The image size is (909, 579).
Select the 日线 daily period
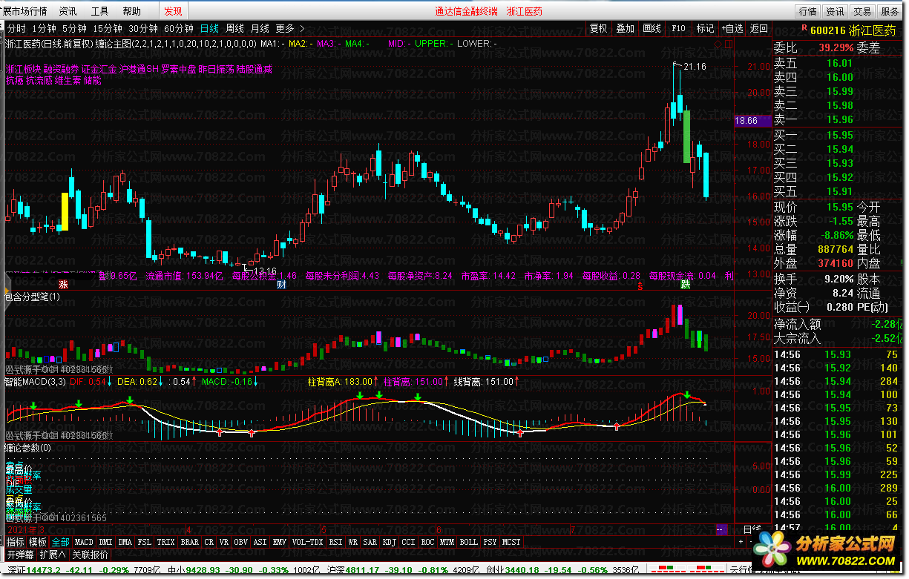(210, 29)
